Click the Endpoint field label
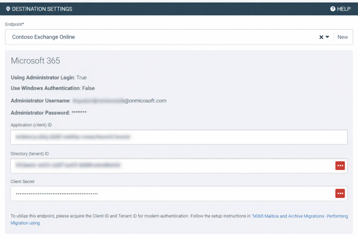This screenshot has height=239, width=358. pyautogui.click(x=14, y=24)
